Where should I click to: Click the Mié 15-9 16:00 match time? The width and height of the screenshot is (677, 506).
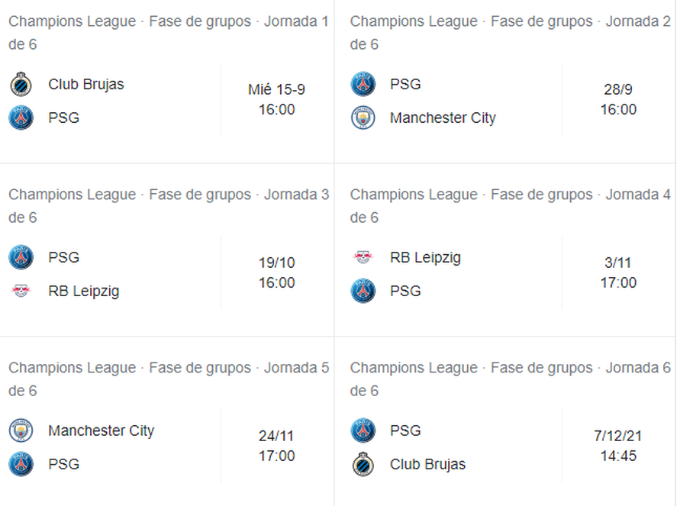[276, 100]
